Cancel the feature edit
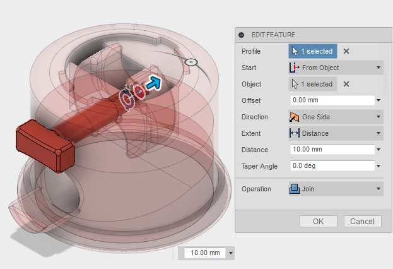393x269 pixels. (363, 221)
